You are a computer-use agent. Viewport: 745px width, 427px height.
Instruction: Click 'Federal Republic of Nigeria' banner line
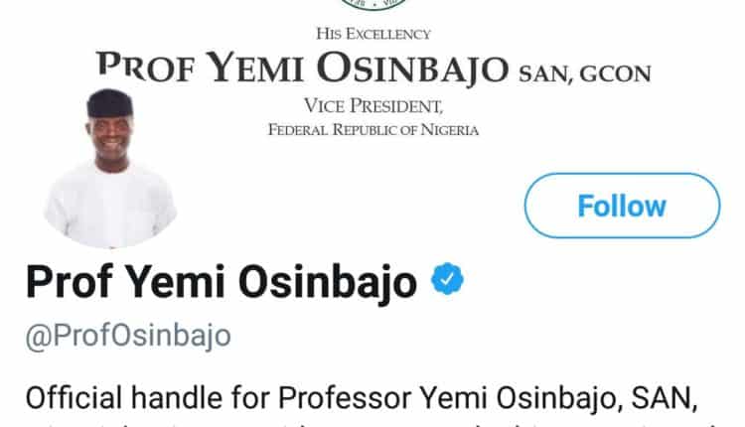pyautogui.click(x=373, y=130)
